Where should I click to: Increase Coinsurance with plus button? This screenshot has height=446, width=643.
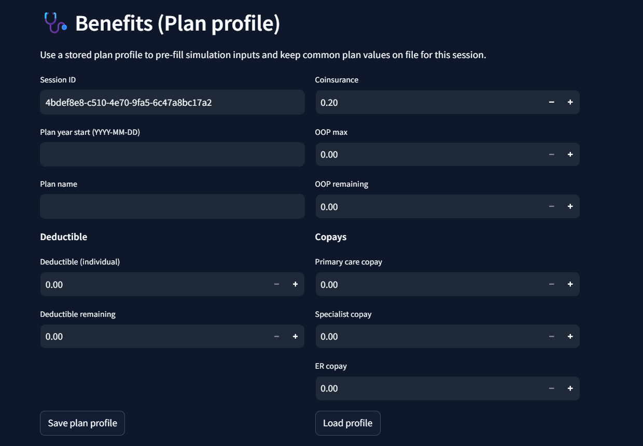click(x=570, y=102)
